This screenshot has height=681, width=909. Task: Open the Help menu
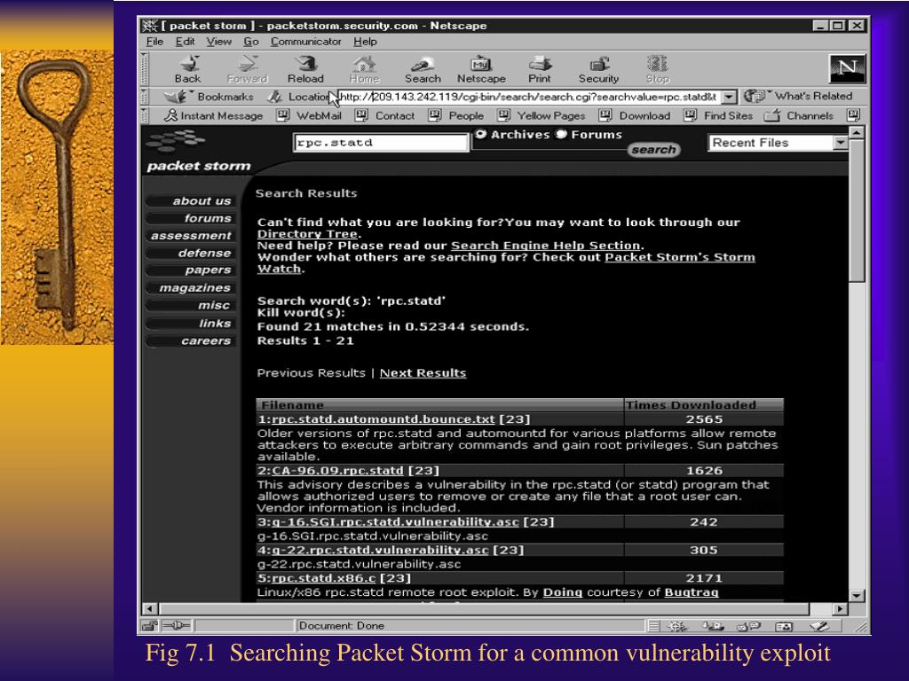coord(365,42)
